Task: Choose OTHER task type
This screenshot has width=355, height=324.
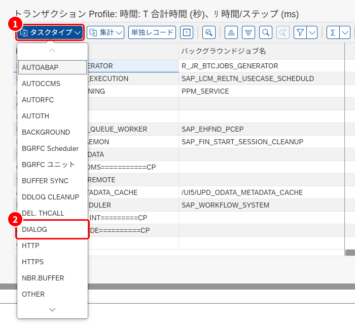Action: click(52, 294)
